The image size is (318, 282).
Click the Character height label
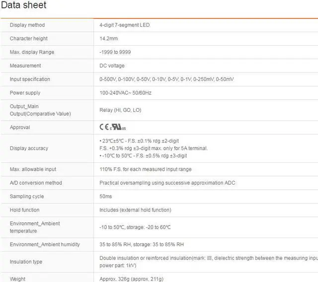29,39
